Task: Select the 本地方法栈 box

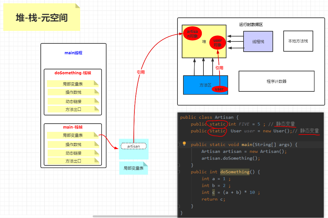Action: coord(298,41)
